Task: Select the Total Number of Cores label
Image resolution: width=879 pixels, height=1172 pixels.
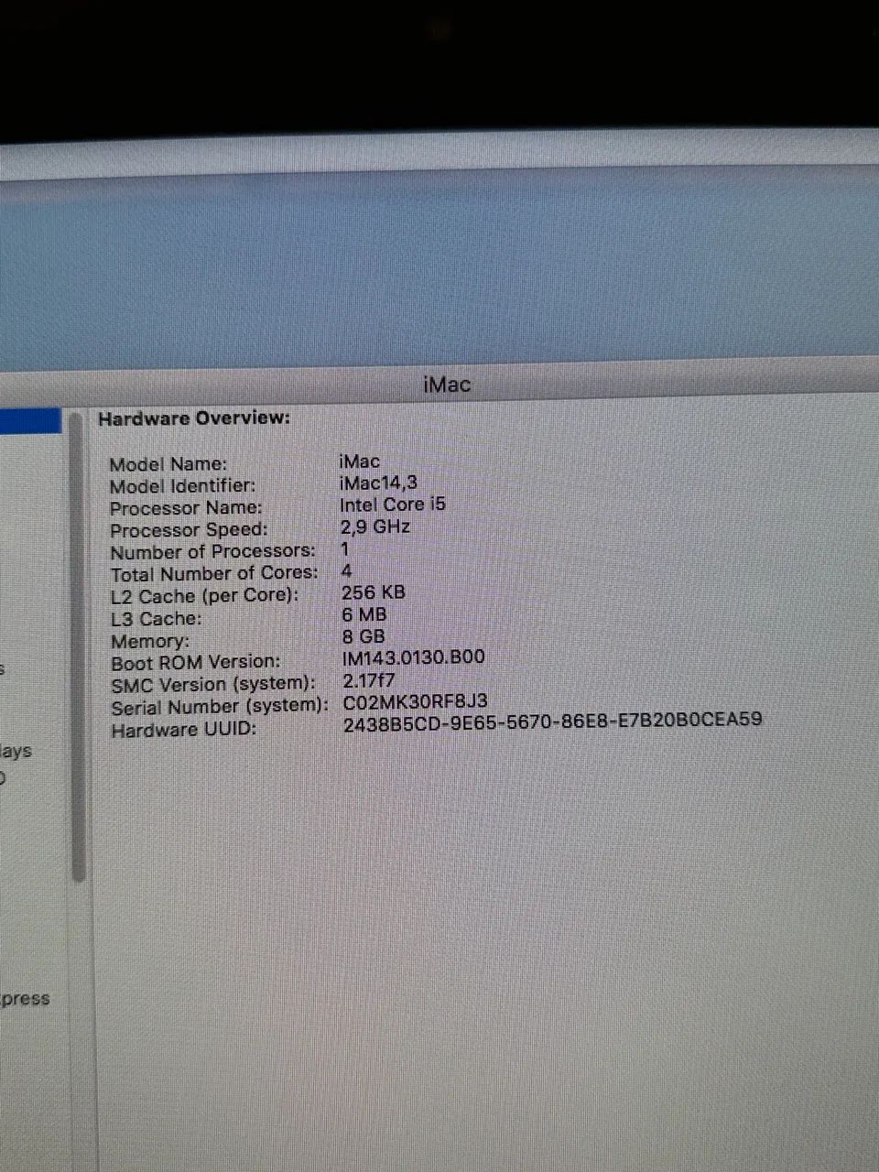Action: coord(215,574)
